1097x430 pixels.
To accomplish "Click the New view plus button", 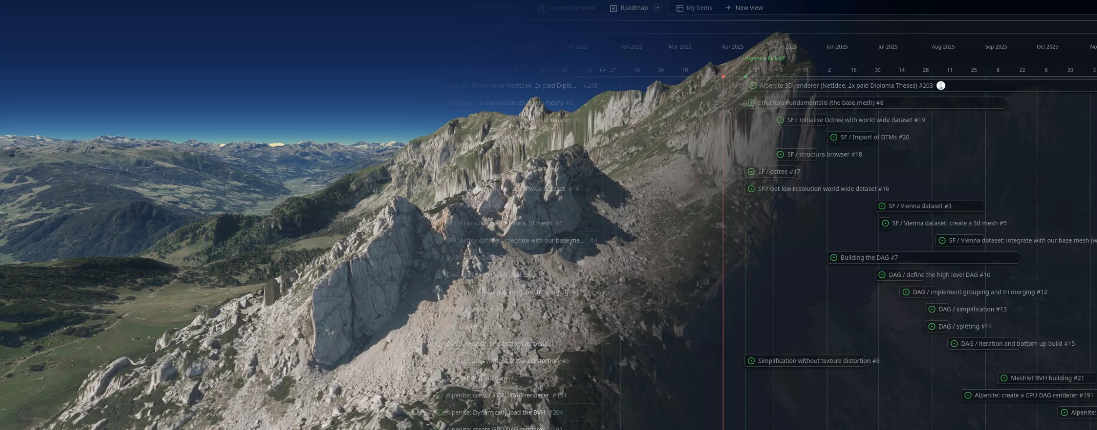I will coord(728,8).
